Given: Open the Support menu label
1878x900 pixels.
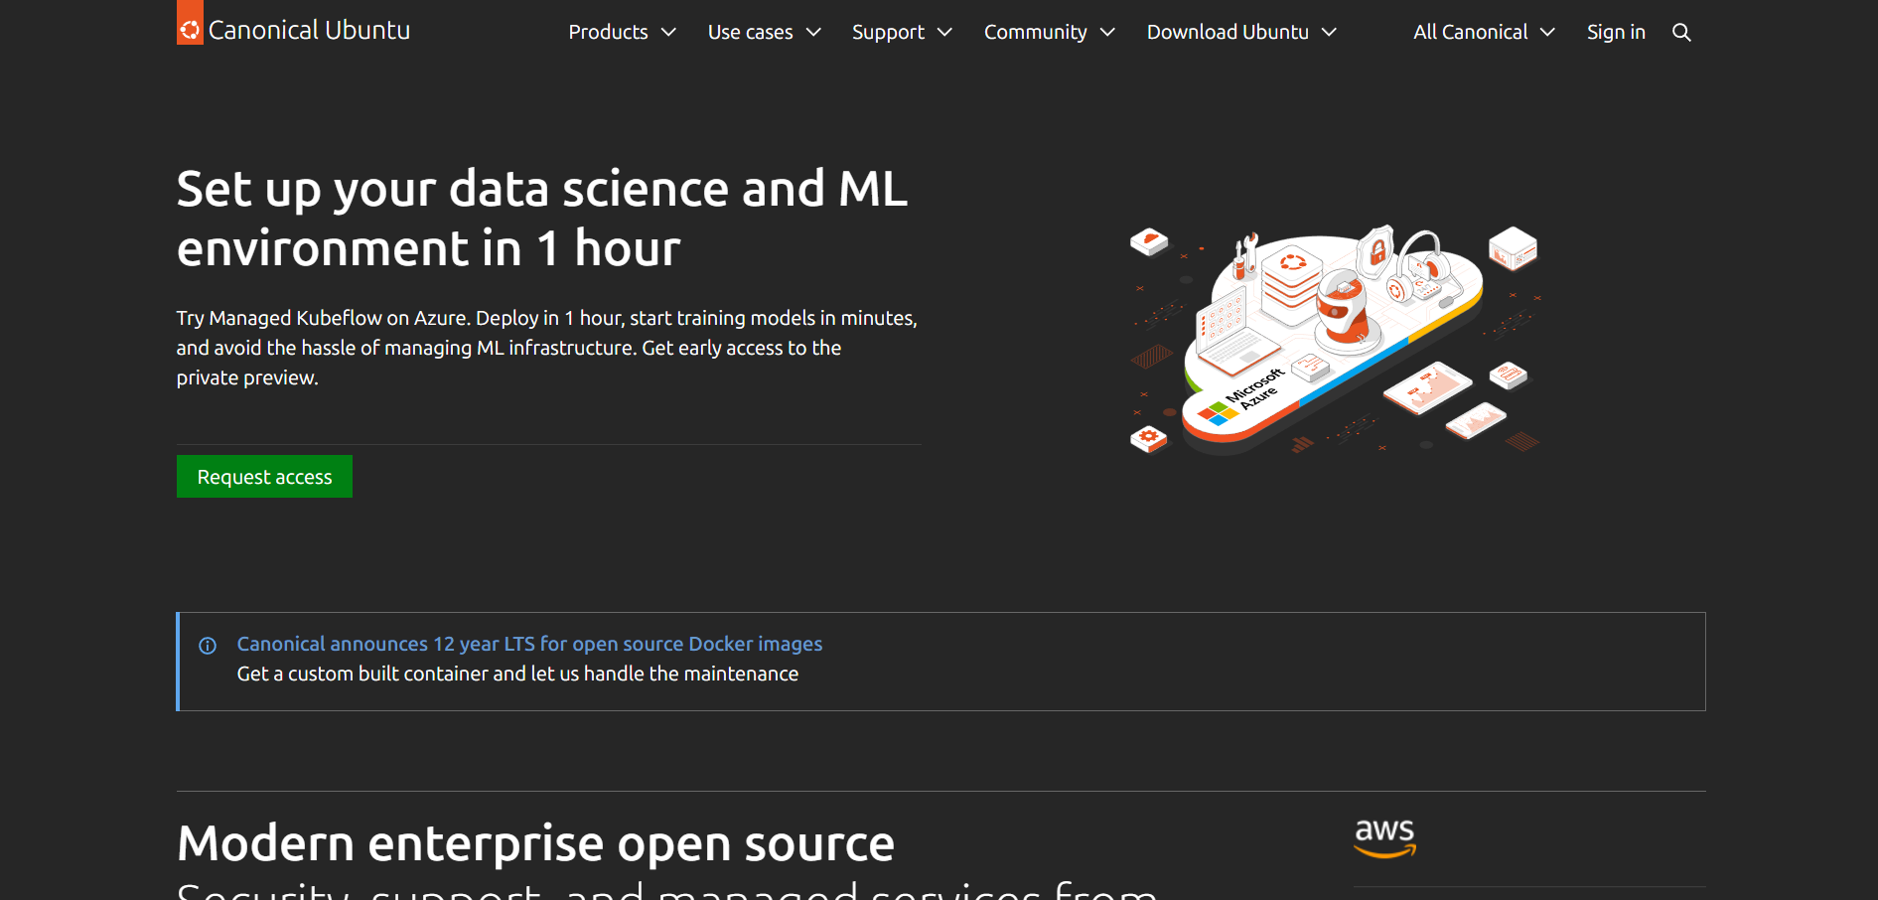Looking at the screenshot, I should pyautogui.click(x=888, y=33).
